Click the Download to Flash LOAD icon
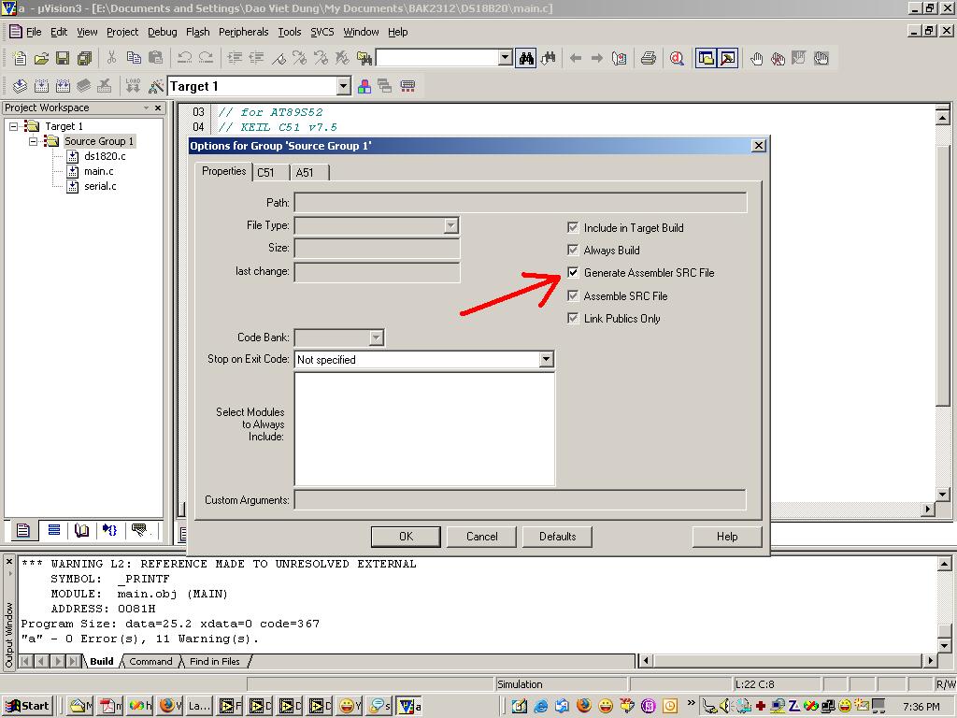This screenshot has width=957, height=718. pyautogui.click(x=133, y=86)
